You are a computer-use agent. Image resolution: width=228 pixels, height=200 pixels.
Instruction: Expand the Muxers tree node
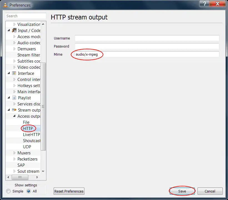point(14,153)
